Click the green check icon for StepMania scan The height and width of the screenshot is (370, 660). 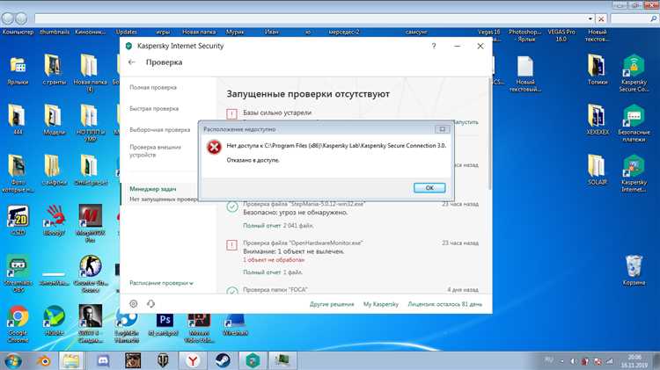[x=232, y=207]
